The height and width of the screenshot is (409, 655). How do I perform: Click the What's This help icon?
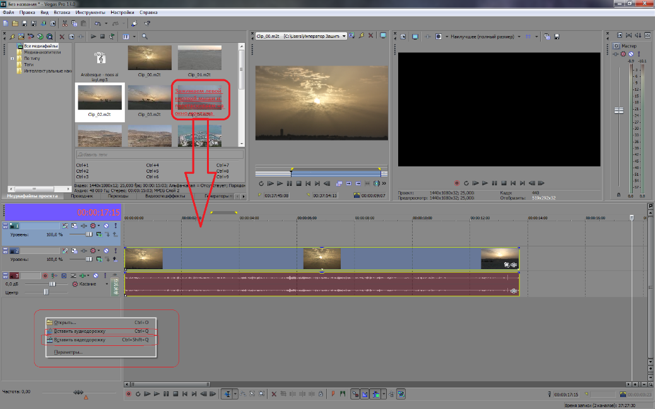[x=147, y=23]
